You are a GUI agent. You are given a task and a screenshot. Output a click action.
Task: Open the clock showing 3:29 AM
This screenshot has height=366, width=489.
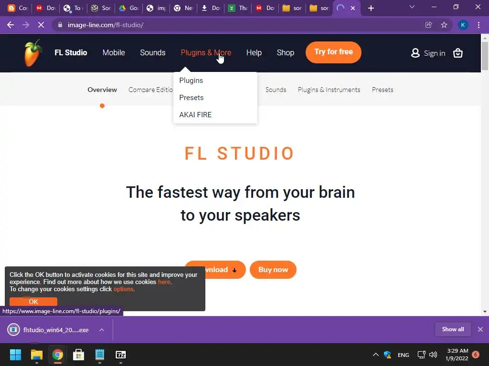[457, 355]
